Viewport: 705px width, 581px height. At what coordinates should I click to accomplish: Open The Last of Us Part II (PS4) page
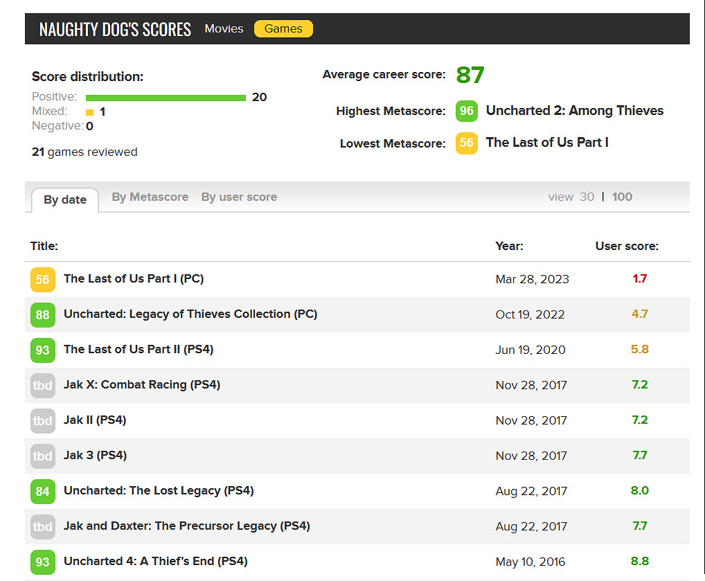[139, 350]
